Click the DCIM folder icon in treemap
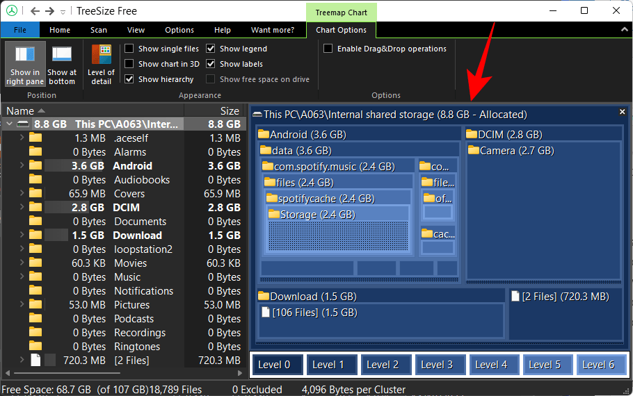Viewport: 633px width, 396px height. tap(472, 134)
